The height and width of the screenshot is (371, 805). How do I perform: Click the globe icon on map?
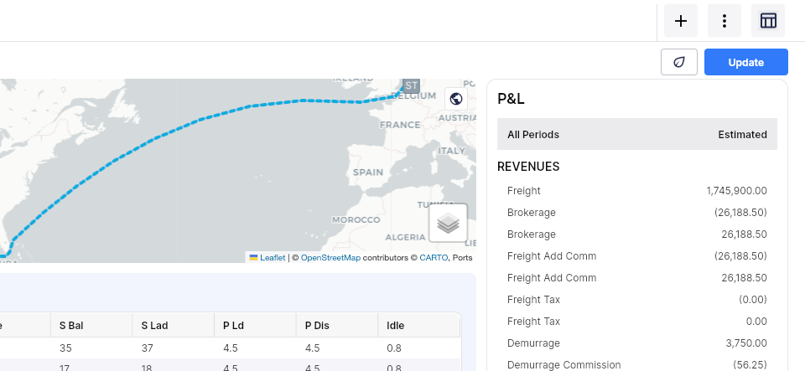pyautogui.click(x=456, y=98)
